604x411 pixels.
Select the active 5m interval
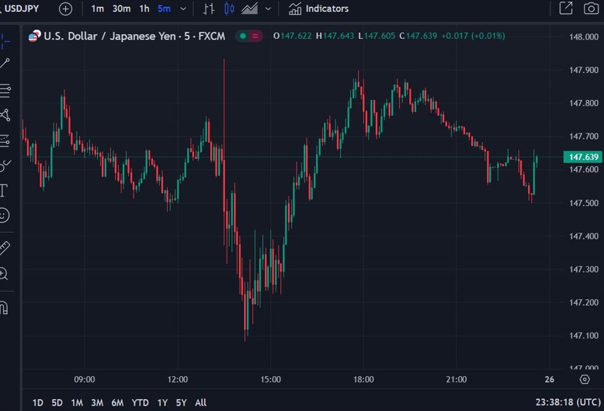tap(164, 9)
